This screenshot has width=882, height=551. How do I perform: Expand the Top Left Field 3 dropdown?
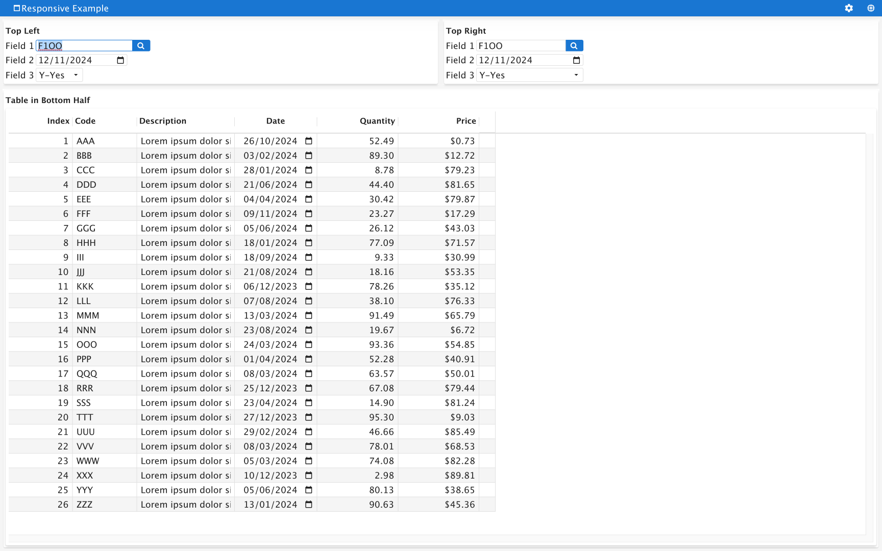[x=76, y=75]
